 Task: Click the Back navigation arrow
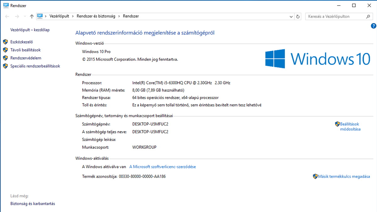point(7,16)
